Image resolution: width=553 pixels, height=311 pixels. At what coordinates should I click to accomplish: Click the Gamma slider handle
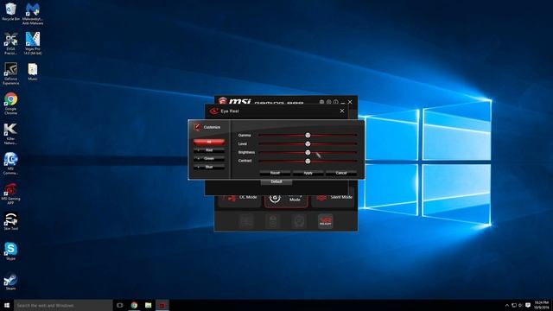click(x=308, y=135)
